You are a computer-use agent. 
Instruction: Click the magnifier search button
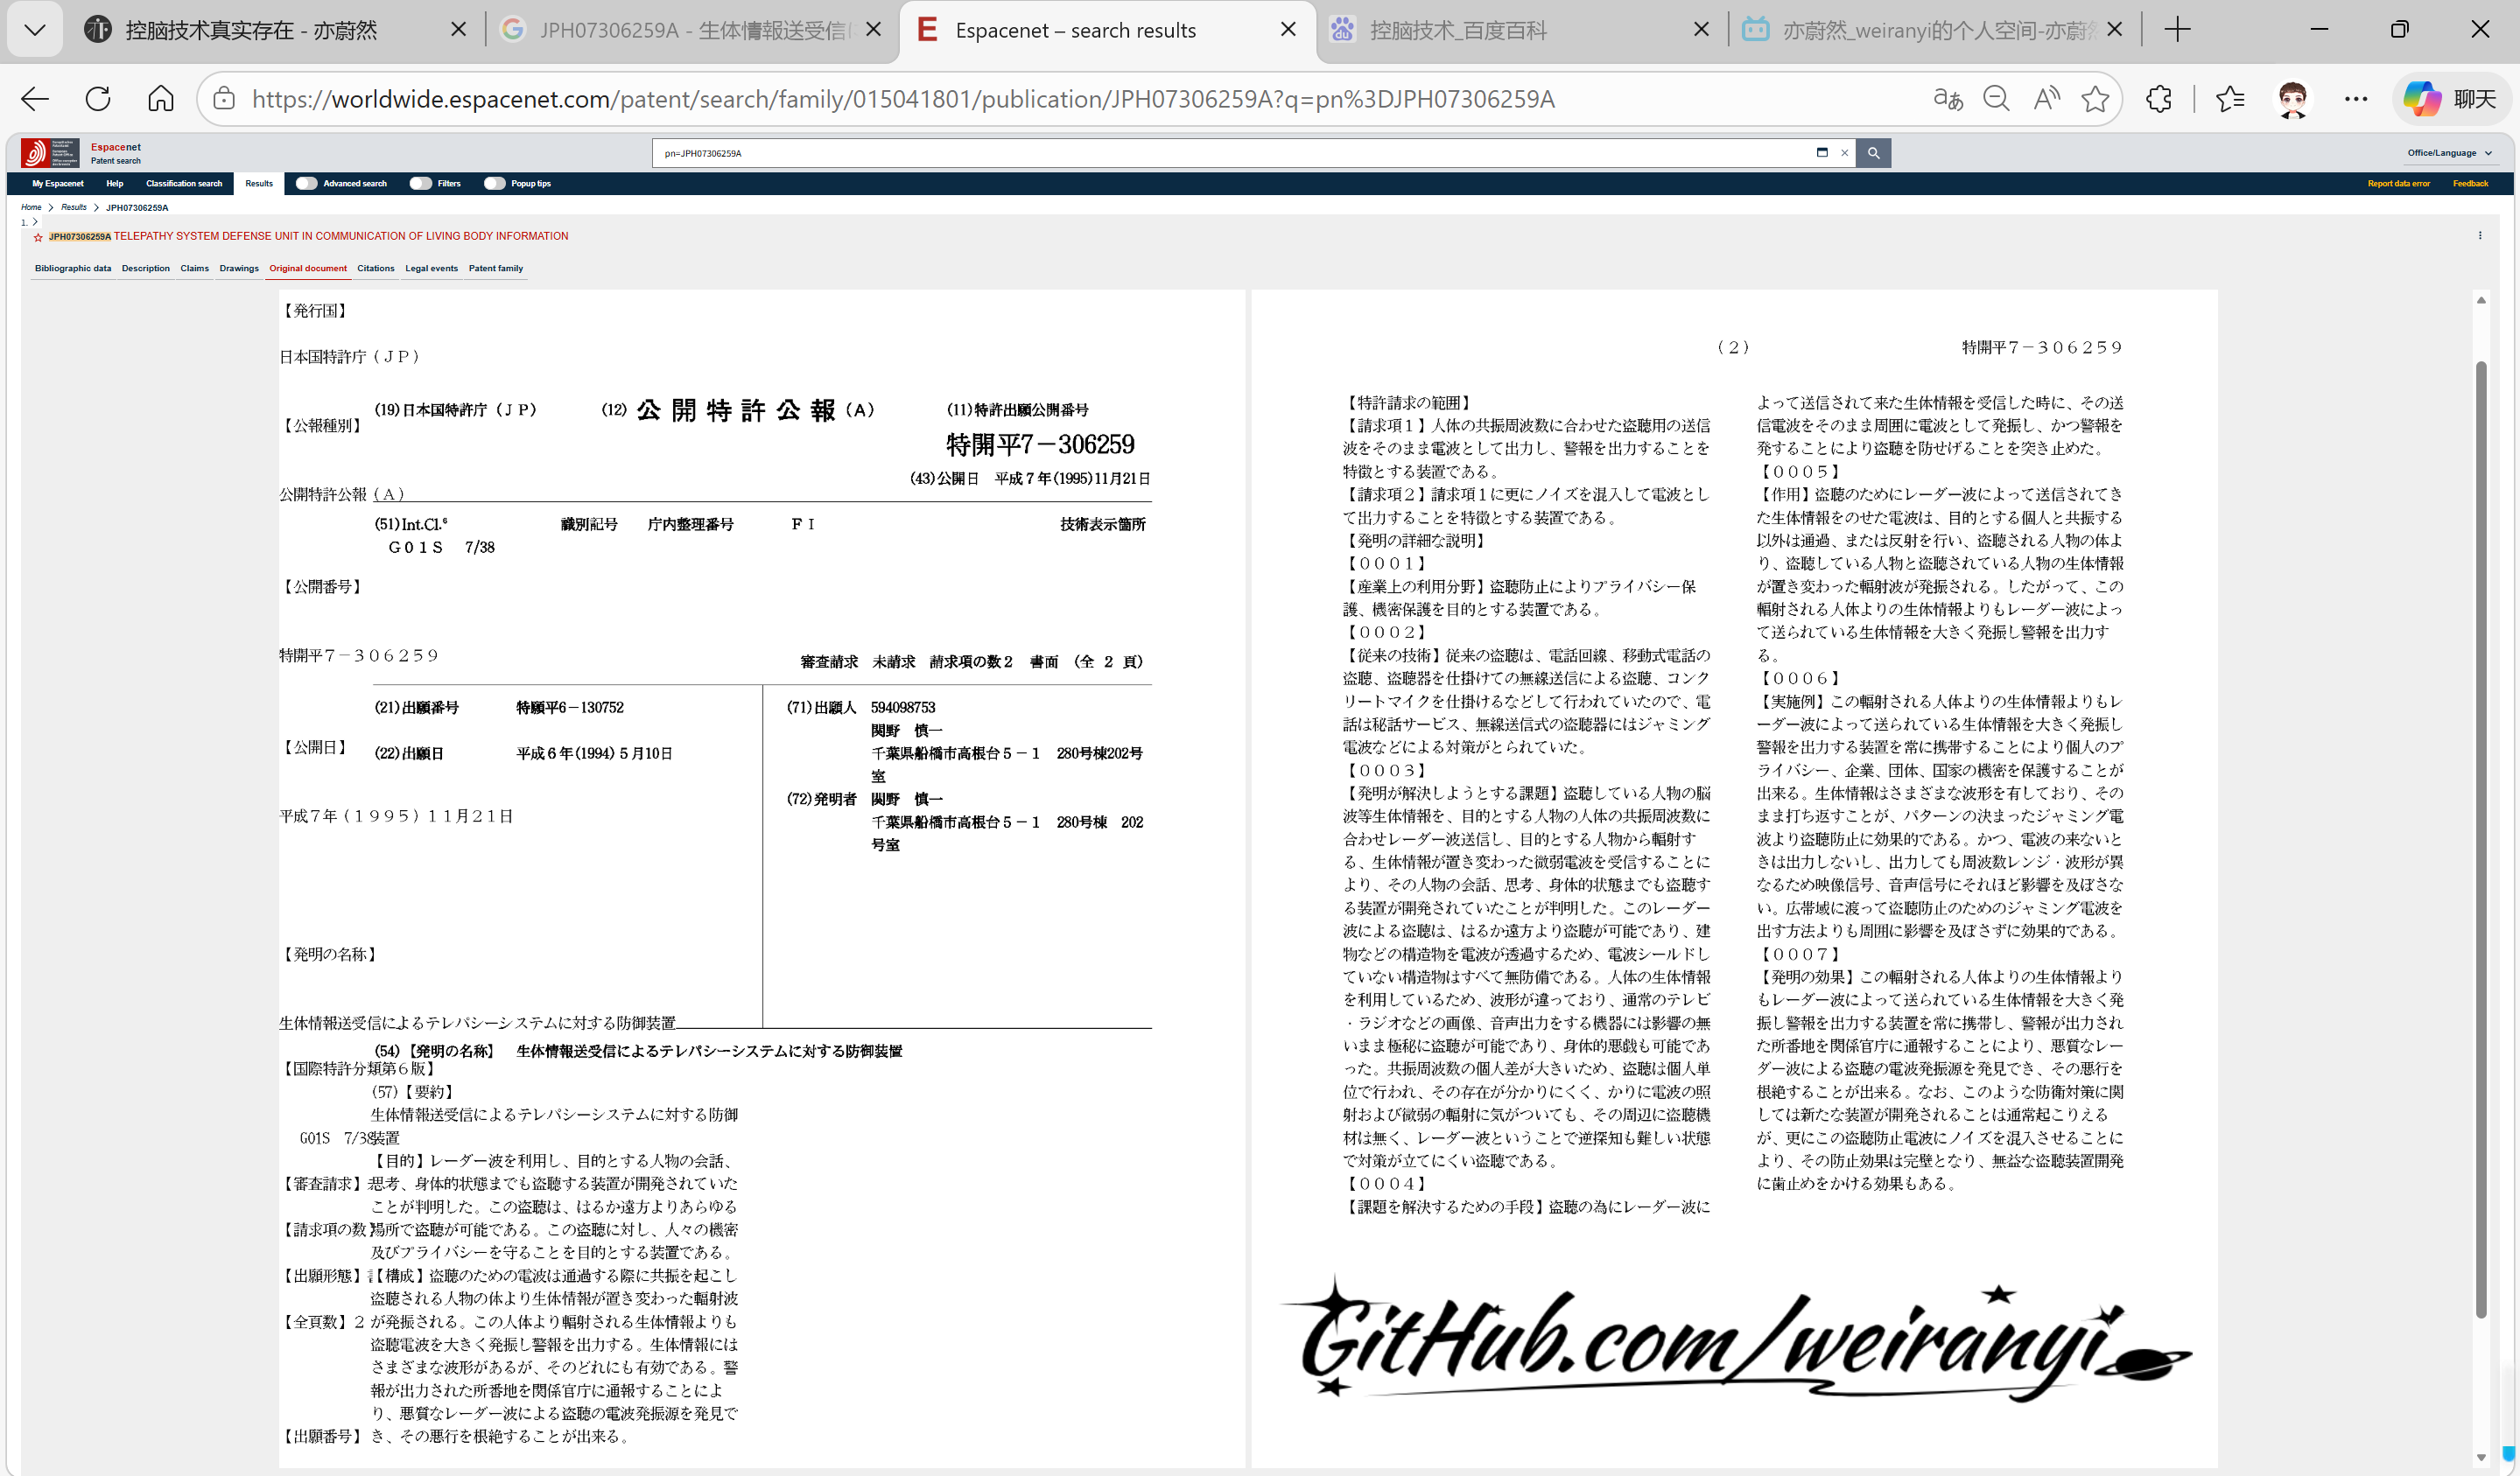point(1874,153)
